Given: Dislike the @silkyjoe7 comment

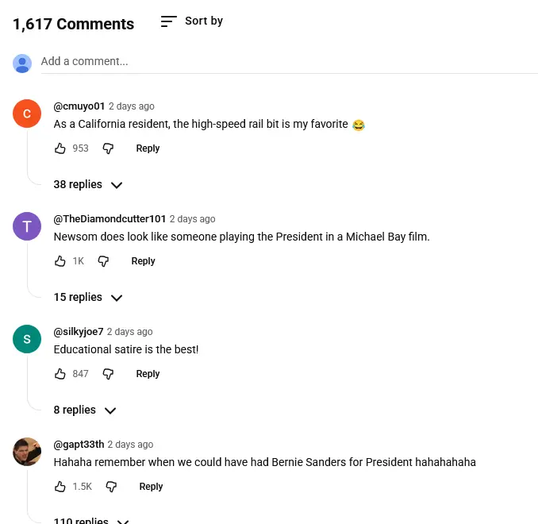Looking at the screenshot, I should 109,374.
